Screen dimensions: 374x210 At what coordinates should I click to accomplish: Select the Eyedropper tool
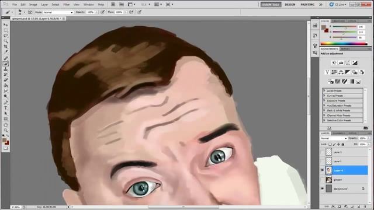(6, 52)
